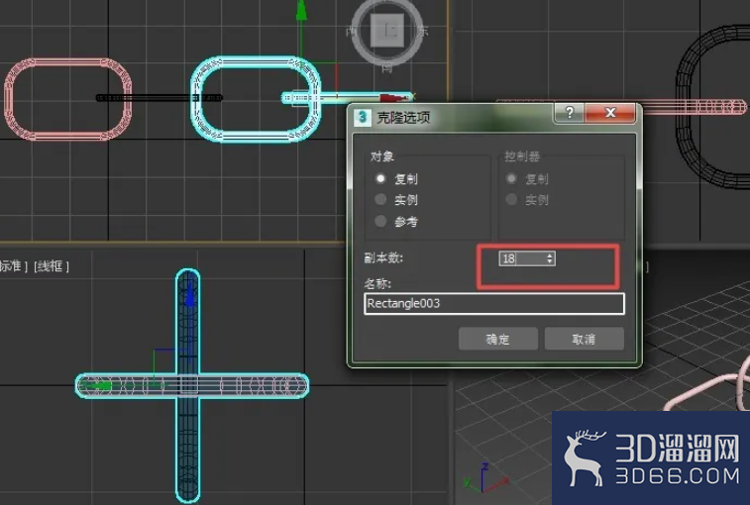
Task: Click the green Y-axis gizmo arrow
Action: pyautogui.click(x=301, y=11)
